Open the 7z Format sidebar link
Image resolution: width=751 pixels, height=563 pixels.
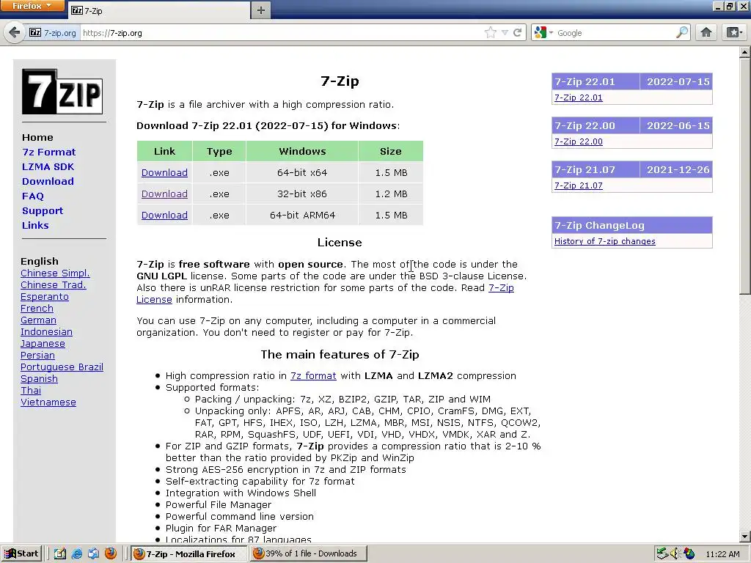tap(49, 152)
